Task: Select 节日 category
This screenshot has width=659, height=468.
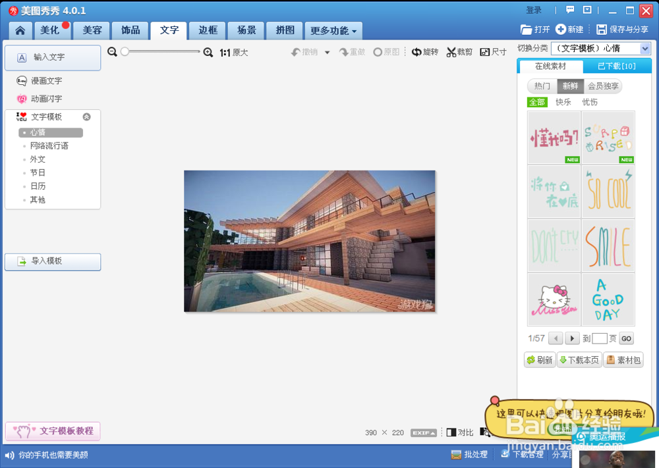Action: (x=38, y=172)
